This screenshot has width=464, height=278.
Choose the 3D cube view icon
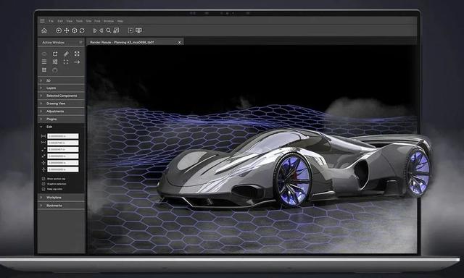click(75, 30)
